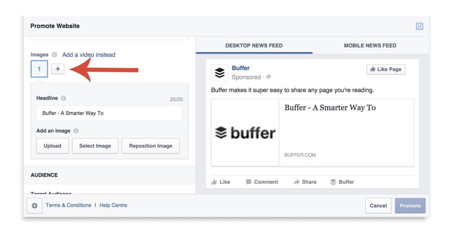452x228 pixels.
Task: Click the Sponsored label in the preview
Action: pos(246,77)
